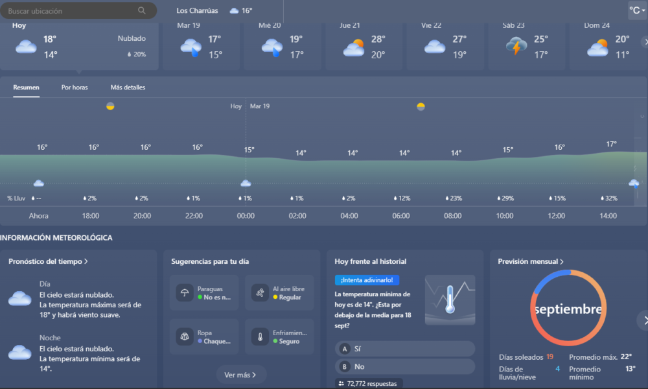Click the Ropa clothing icon
The height and width of the screenshot is (389, 648).
(185, 337)
